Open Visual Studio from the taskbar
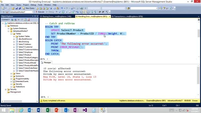 85,110
